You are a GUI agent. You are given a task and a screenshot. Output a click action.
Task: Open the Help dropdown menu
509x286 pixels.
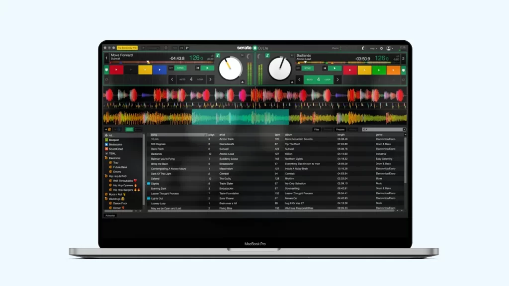point(373,48)
